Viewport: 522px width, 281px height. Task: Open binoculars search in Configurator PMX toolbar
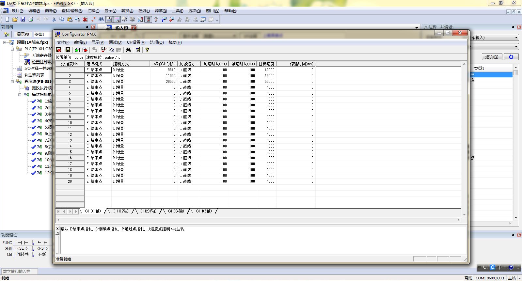128,50
